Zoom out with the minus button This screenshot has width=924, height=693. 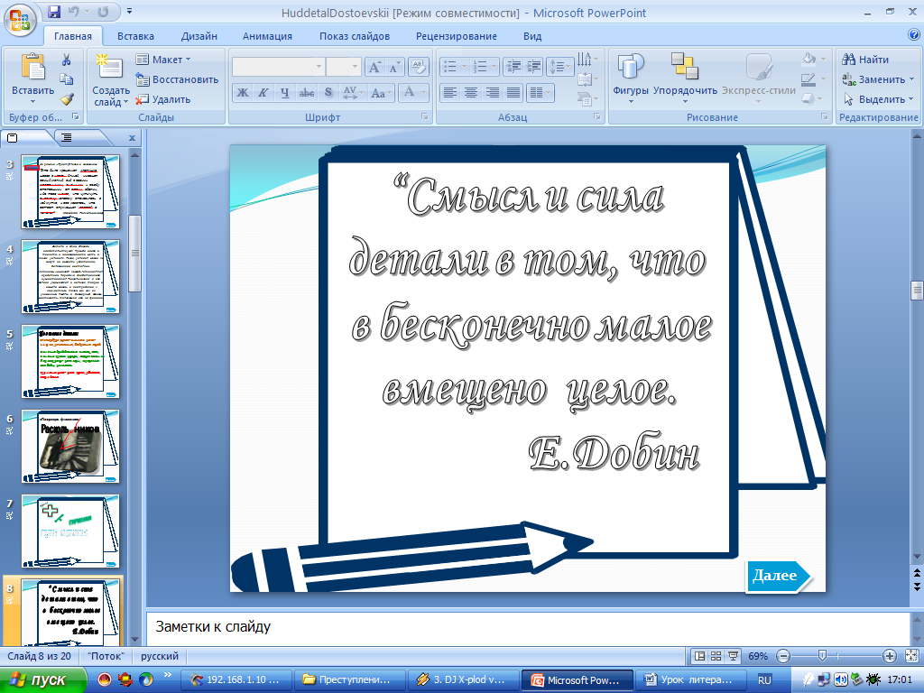click(783, 656)
